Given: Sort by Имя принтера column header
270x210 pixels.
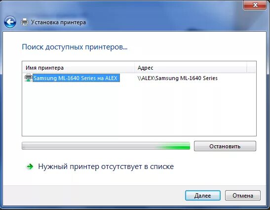Looking at the screenshot, I should 78,68.
